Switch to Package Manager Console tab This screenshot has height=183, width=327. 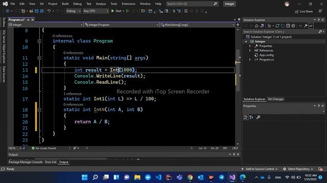coord(26,162)
